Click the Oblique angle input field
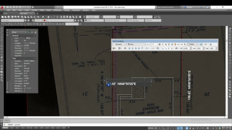The height and width of the screenshot is (130, 232). (x=186, y=48)
